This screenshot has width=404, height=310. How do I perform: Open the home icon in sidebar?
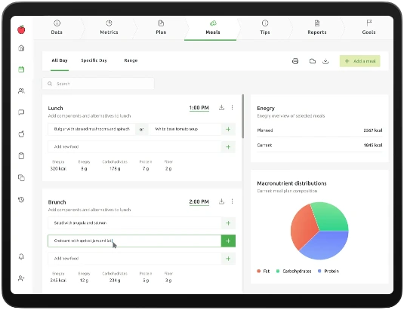point(21,48)
